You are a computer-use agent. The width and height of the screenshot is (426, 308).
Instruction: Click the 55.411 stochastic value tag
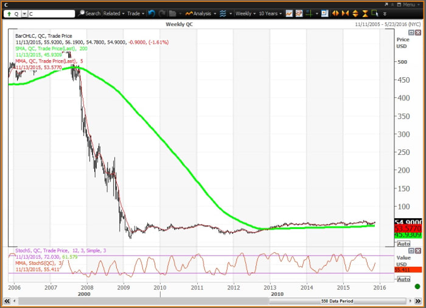(408, 270)
